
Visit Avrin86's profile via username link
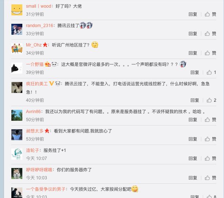click(33, 112)
